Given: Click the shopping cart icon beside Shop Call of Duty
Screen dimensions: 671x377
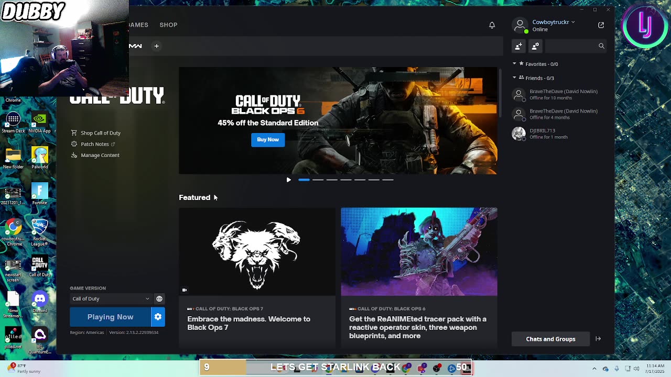Looking at the screenshot, I should tap(74, 133).
